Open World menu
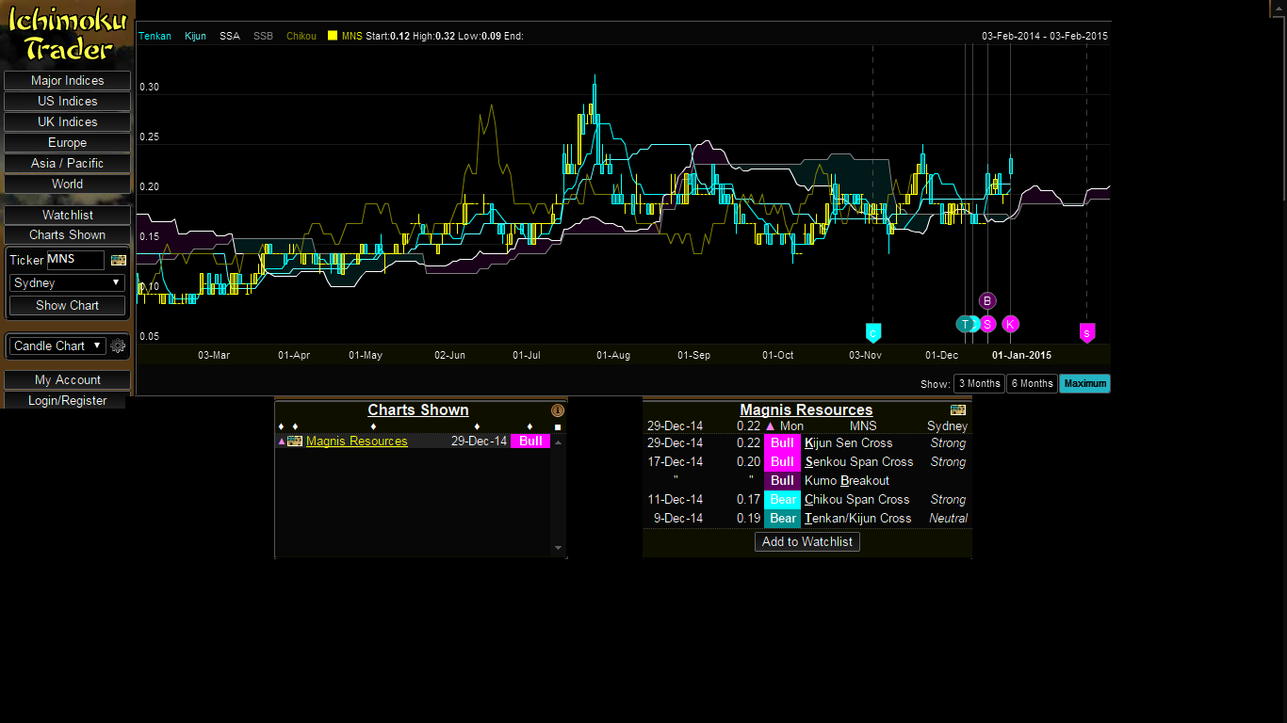The width and height of the screenshot is (1287, 723). [x=68, y=185]
